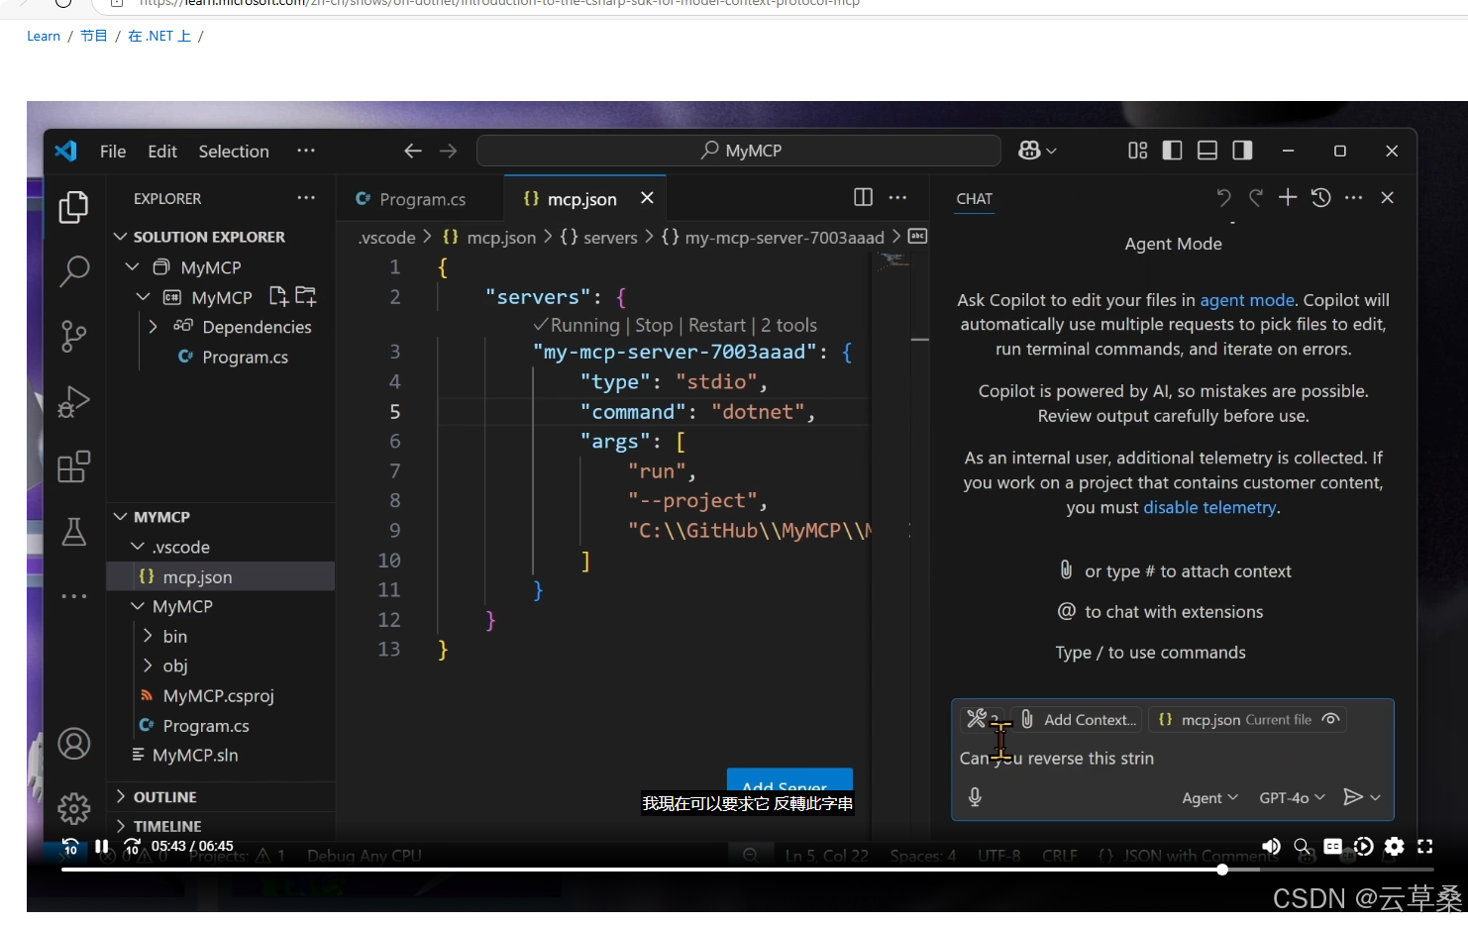Open the Manage gear in activity bar
This screenshot has height=925, width=1468.
(x=73, y=809)
